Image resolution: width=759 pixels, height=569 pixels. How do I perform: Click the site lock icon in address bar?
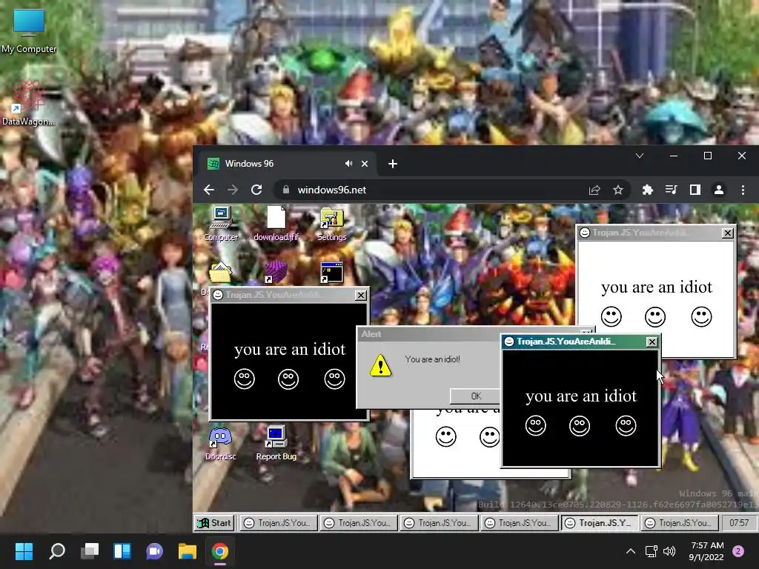tap(286, 190)
